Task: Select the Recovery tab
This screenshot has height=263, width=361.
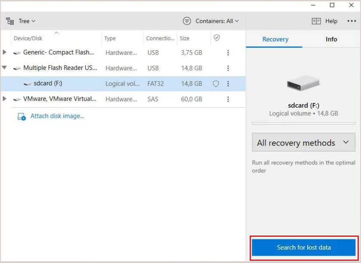Action: [x=275, y=39]
